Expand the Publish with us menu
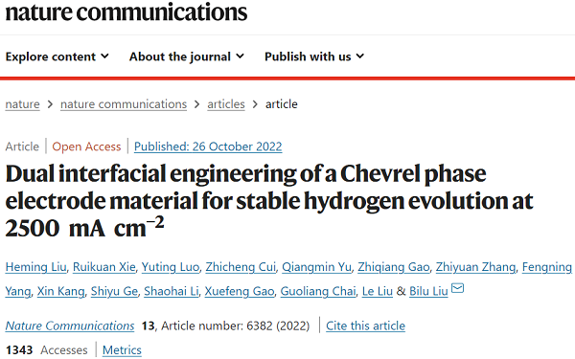The height and width of the screenshot is (359, 575). coord(314,56)
